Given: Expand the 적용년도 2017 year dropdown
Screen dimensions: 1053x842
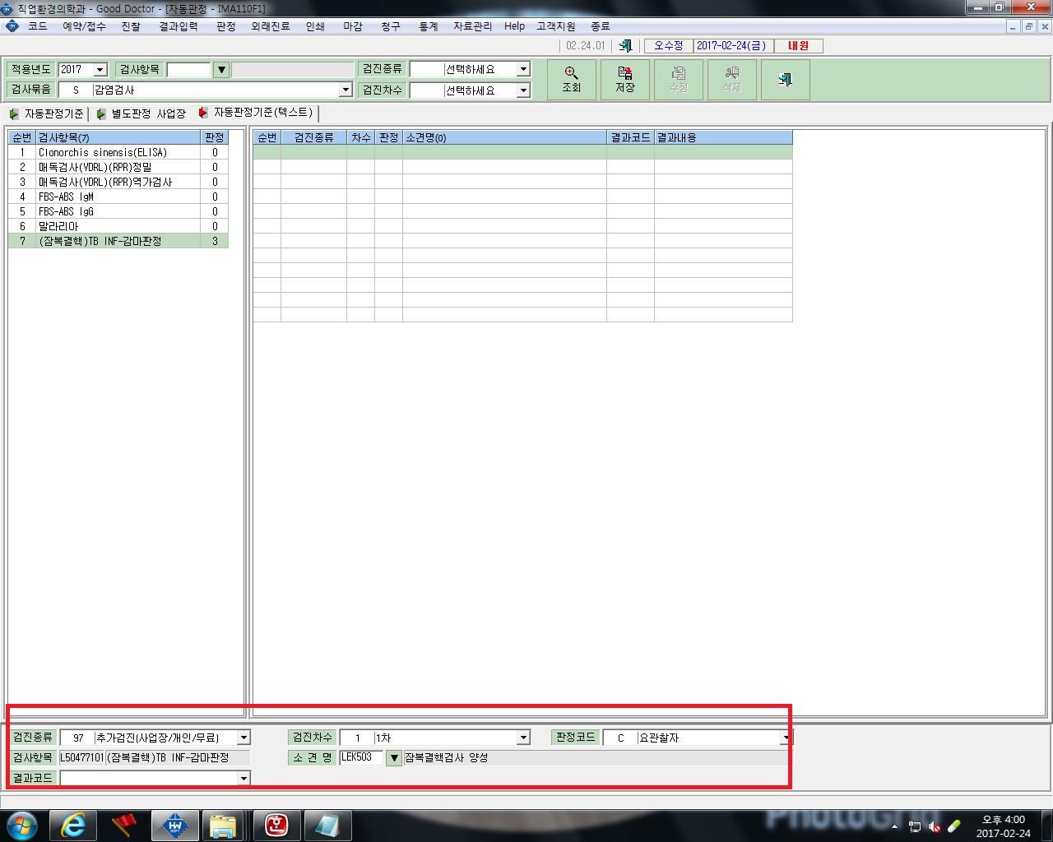Looking at the screenshot, I should 100,70.
